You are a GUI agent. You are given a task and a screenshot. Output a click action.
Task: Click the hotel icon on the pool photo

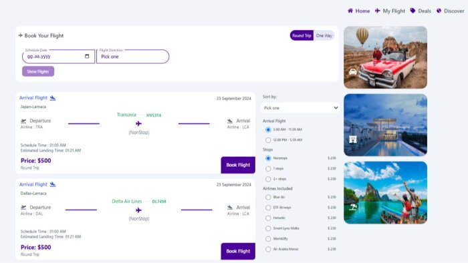[353, 139]
